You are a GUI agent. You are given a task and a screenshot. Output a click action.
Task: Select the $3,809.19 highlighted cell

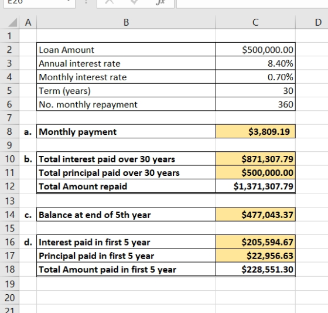[255, 131]
